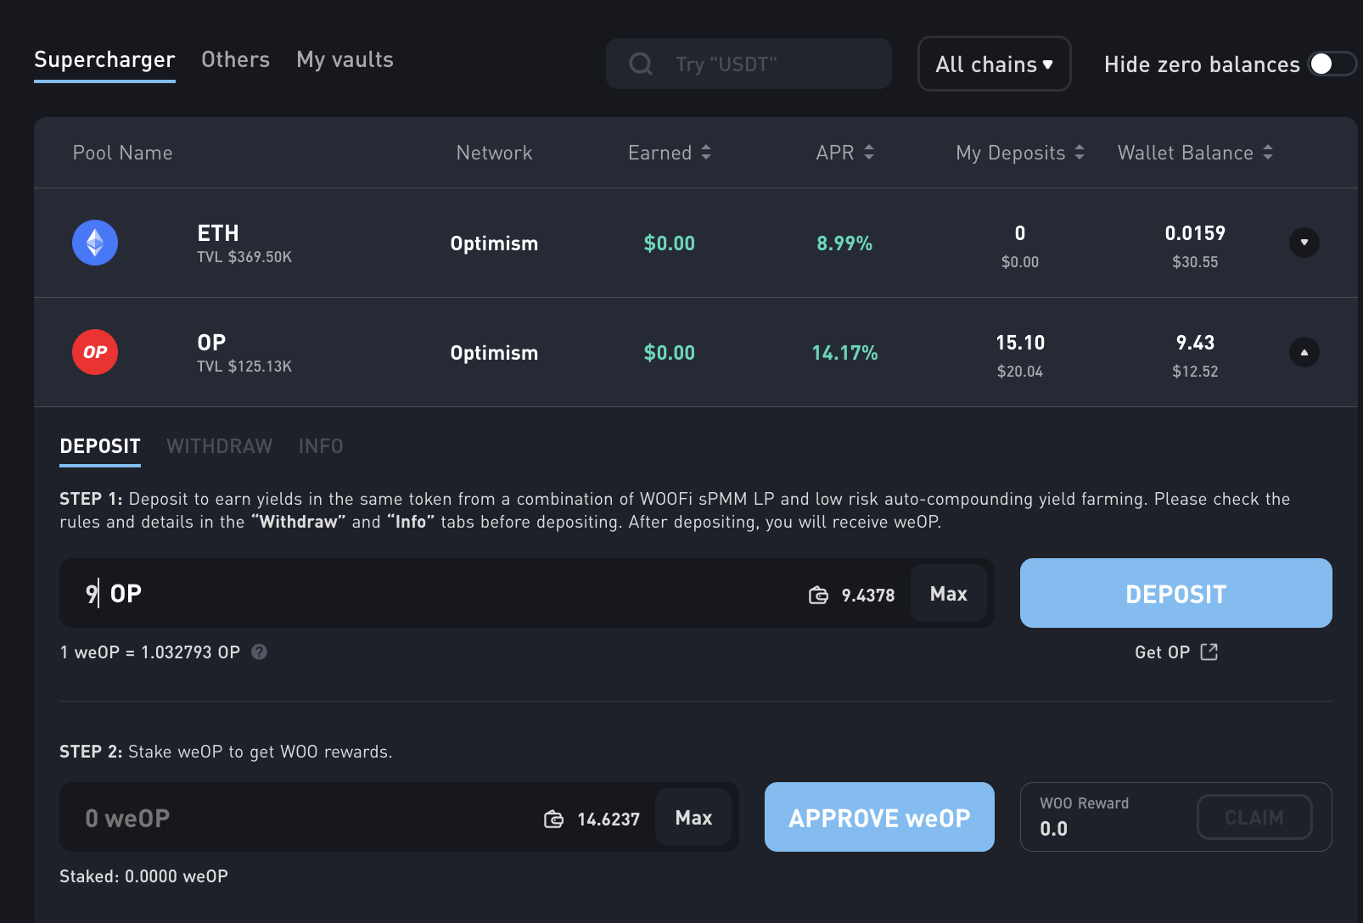Click the external link icon beside Get OP
This screenshot has height=923, width=1363.
(x=1209, y=652)
